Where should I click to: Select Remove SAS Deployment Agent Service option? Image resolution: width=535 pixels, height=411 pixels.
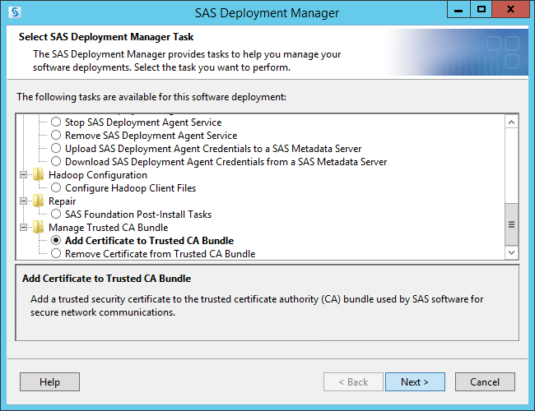(x=56, y=136)
